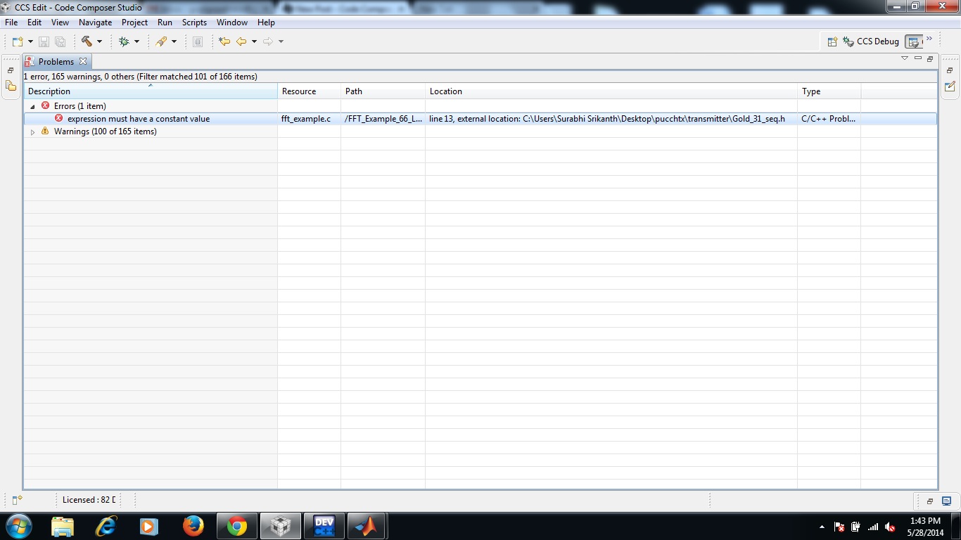Open the search tool dropdown arrow
Screen dimensions: 961x540
click(x=174, y=41)
